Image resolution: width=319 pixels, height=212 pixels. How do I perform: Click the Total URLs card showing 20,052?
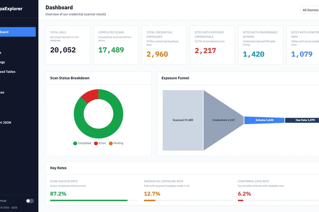[x=68, y=45]
